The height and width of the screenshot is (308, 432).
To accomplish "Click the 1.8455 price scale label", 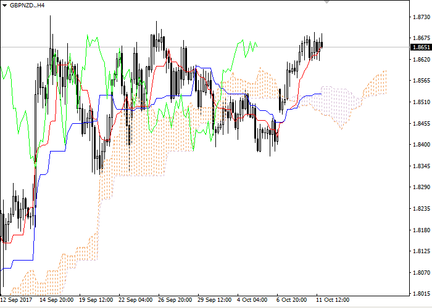I will [x=422, y=123].
